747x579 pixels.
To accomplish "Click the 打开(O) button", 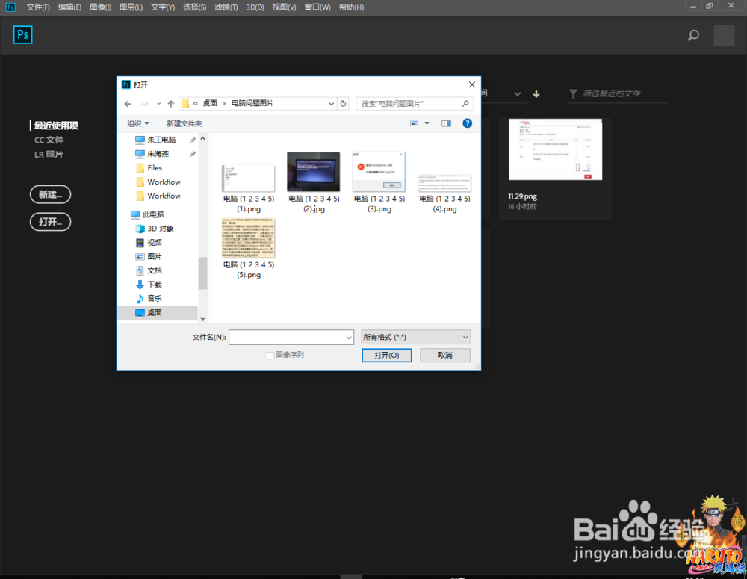I will coord(386,356).
